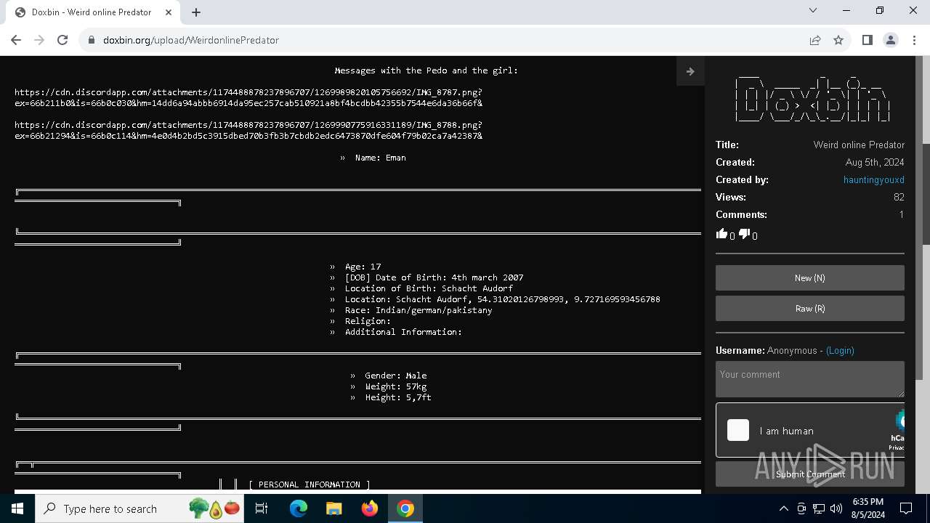Image resolution: width=930 pixels, height=523 pixels.
Task: Collapse the sidebar with the arrow button
Action: pos(690,71)
